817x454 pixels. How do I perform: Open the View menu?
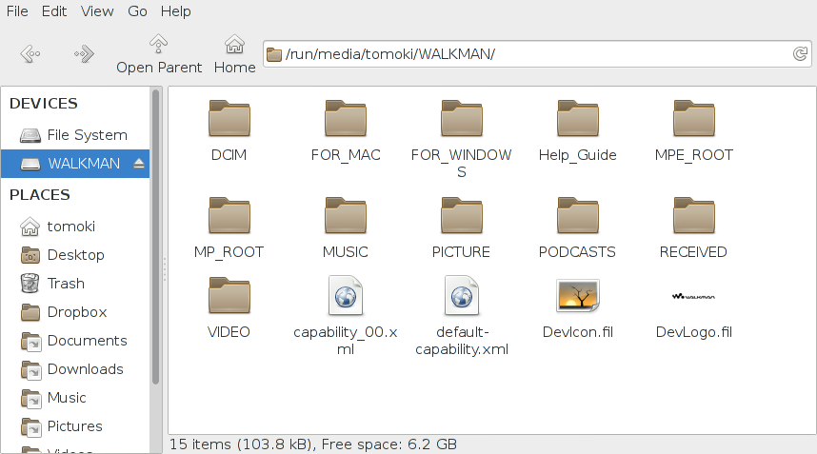[97, 10]
